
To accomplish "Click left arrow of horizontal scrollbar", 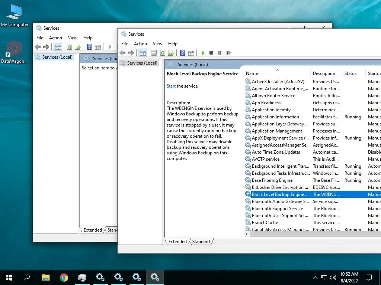I will click(247, 234).
